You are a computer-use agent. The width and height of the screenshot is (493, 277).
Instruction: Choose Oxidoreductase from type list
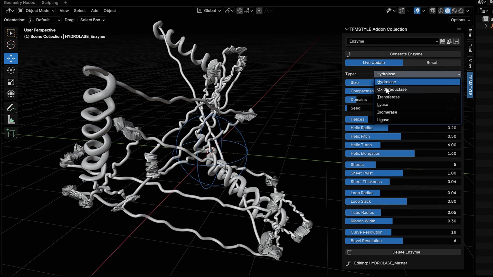[392, 90]
